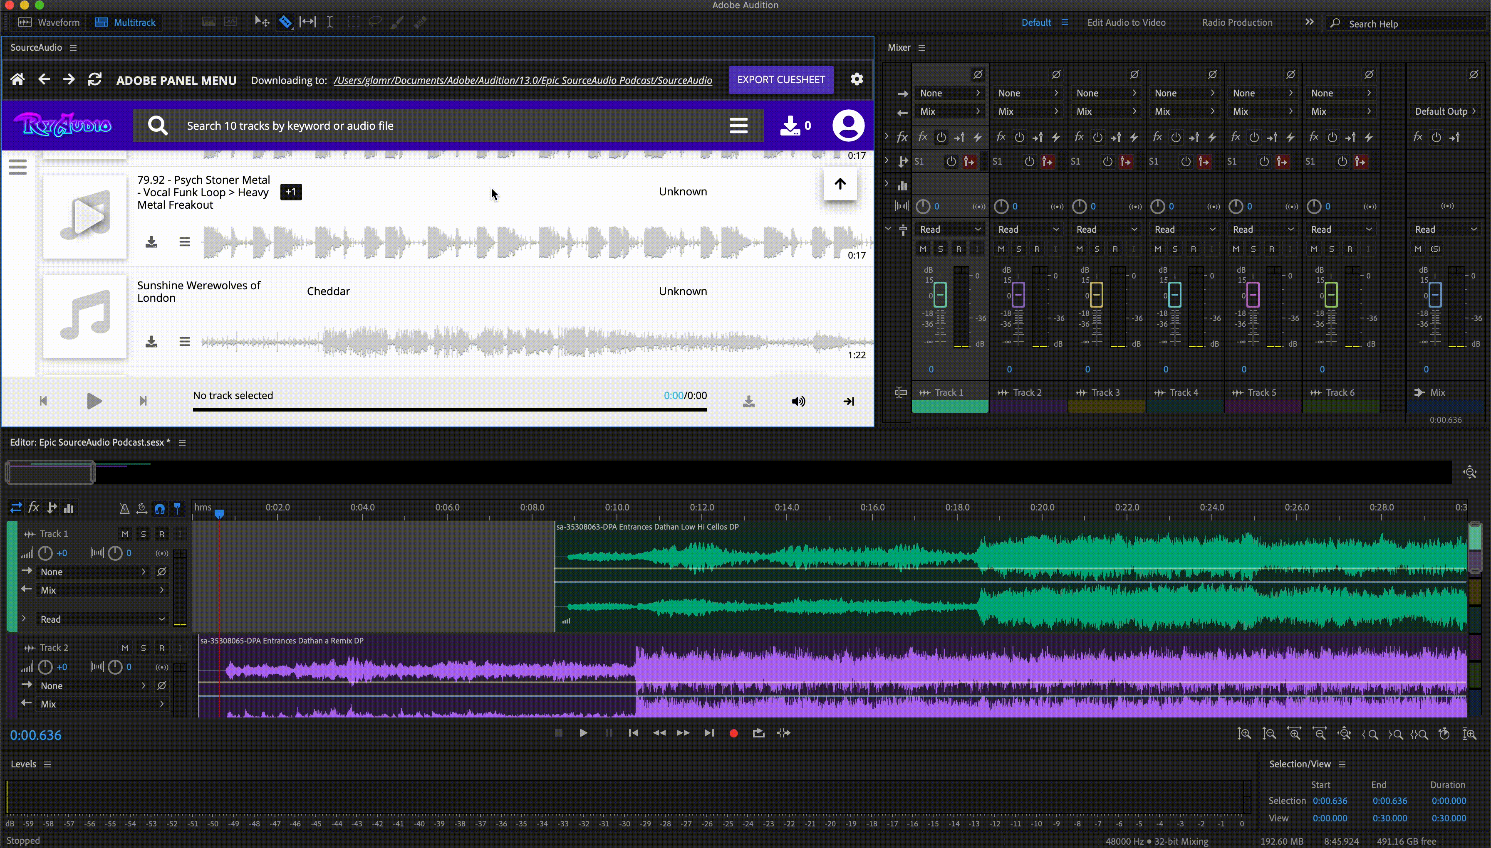Switch to Waveform view
1491x848 pixels.
pyautogui.click(x=49, y=22)
